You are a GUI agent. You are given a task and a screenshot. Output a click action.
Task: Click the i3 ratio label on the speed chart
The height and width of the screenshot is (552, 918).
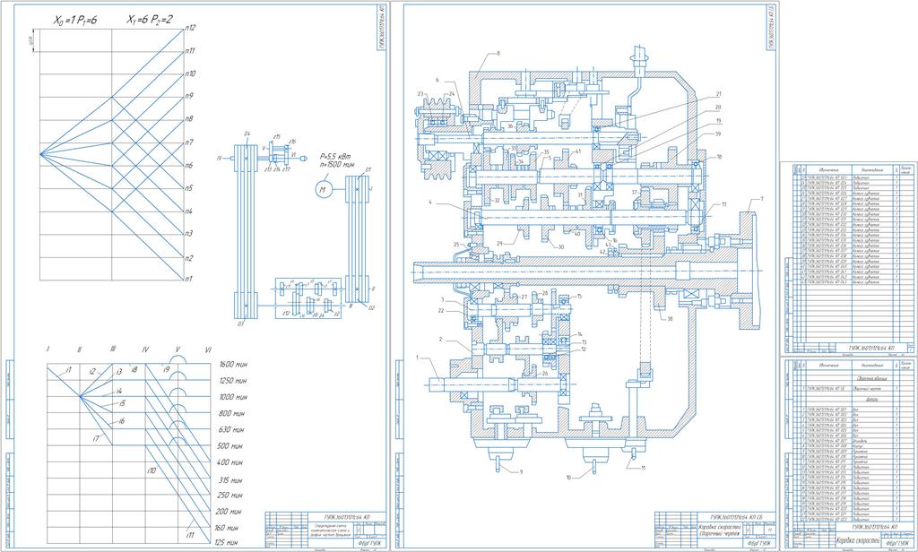point(119,372)
